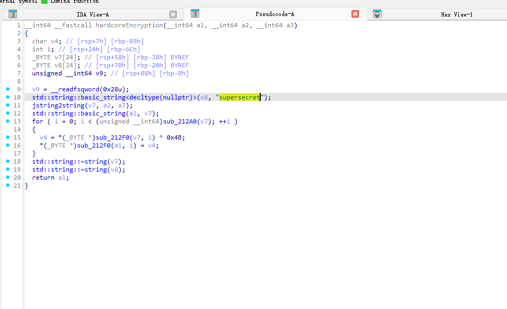Close the IDA View-A tab

[x=173, y=14]
